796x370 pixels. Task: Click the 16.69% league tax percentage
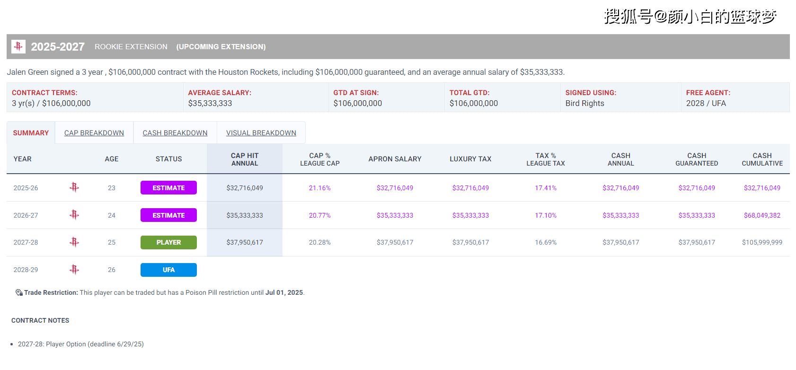click(x=546, y=242)
